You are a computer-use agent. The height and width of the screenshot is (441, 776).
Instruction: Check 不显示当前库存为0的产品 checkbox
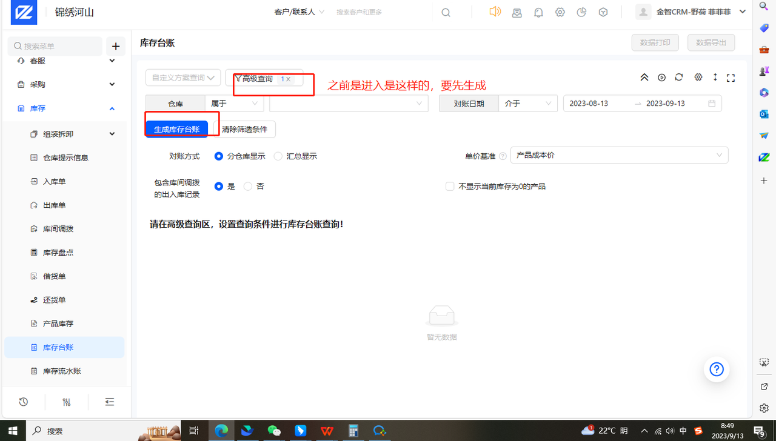[x=450, y=187]
